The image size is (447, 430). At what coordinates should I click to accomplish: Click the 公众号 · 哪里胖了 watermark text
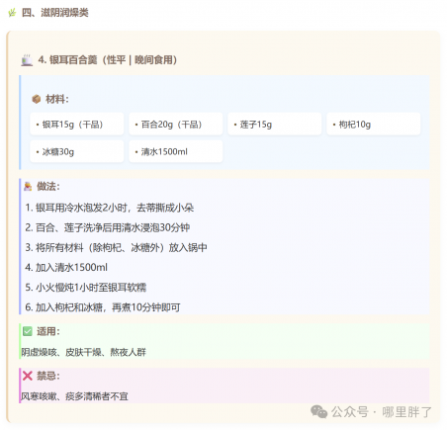pyautogui.click(x=382, y=412)
